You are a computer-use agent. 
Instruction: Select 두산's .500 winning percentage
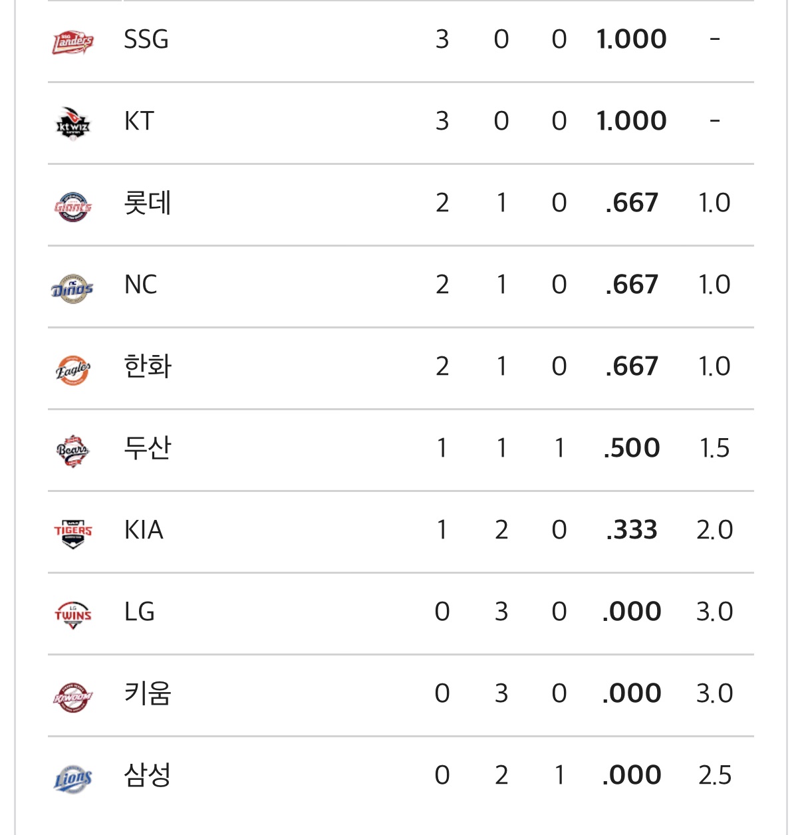tap(632, 448)
